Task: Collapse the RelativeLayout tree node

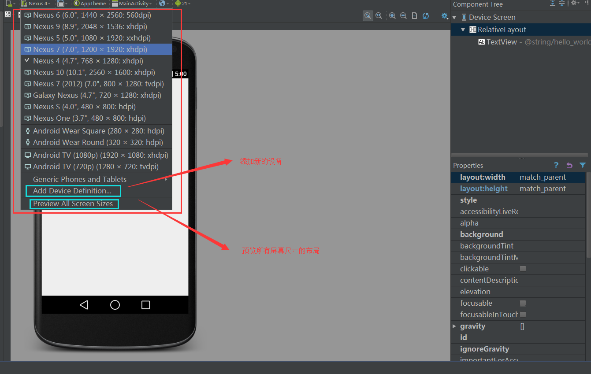Action: 463,30
